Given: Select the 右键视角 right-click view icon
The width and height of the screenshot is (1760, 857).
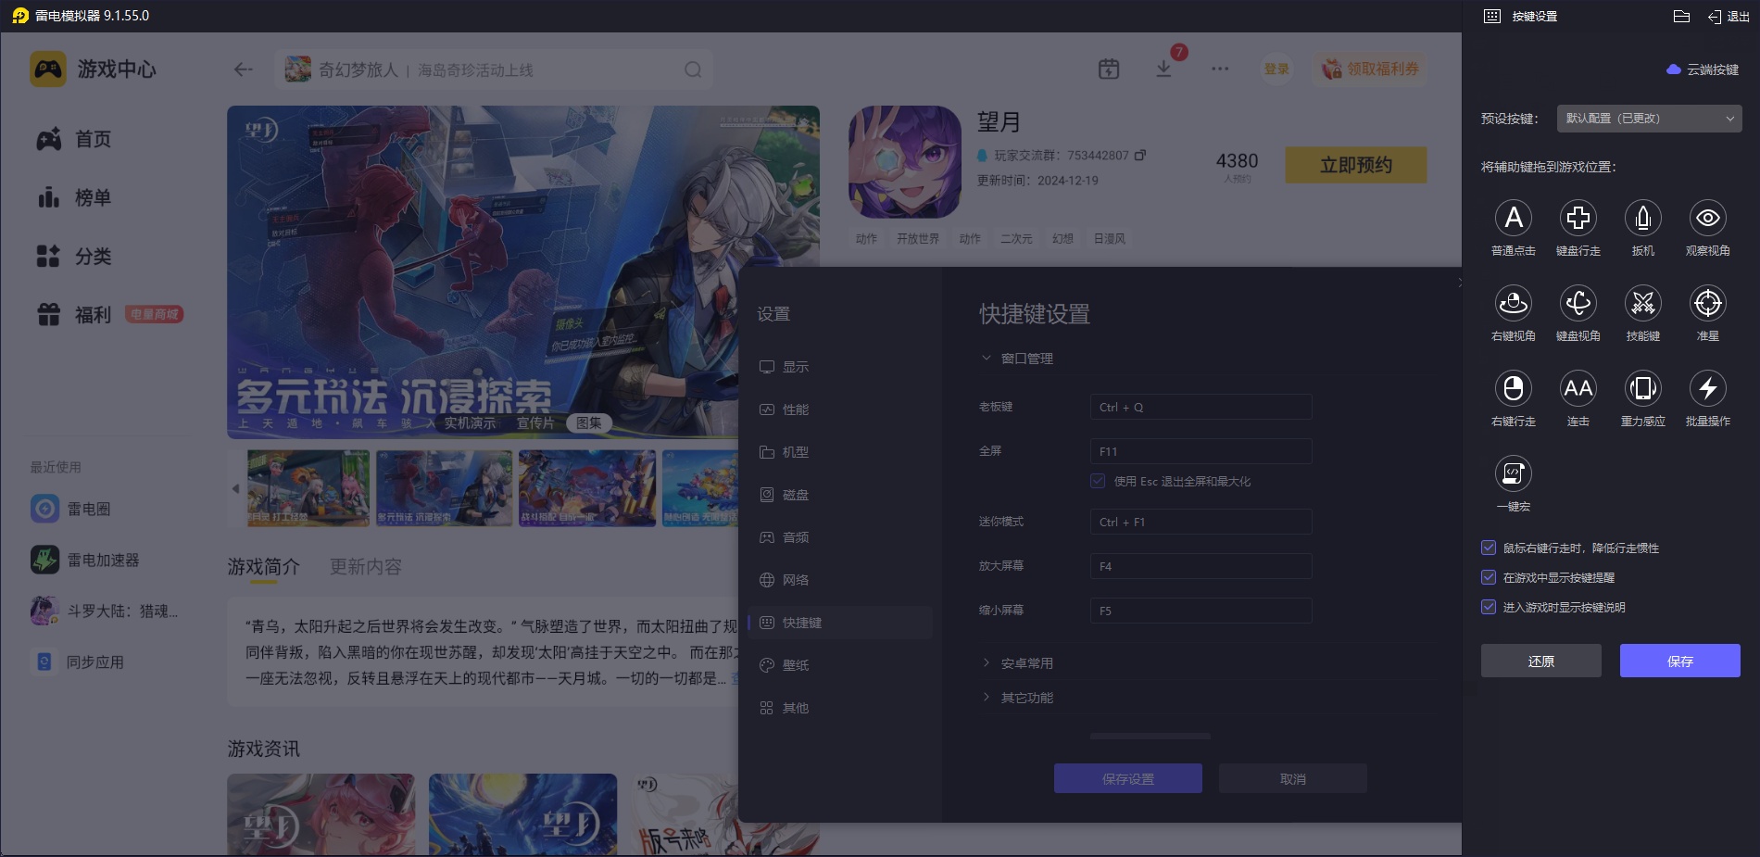Looking at the screenshot, I should point(1514,303).
